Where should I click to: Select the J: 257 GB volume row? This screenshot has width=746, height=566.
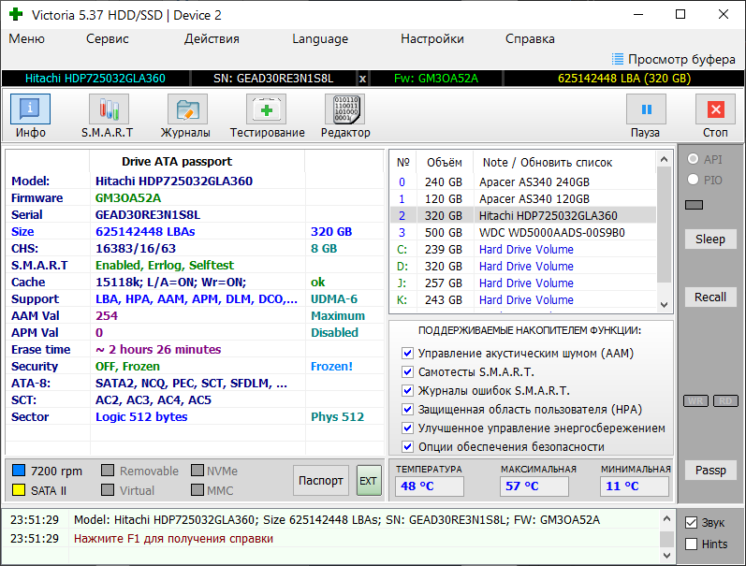click(x=523, y=283)
